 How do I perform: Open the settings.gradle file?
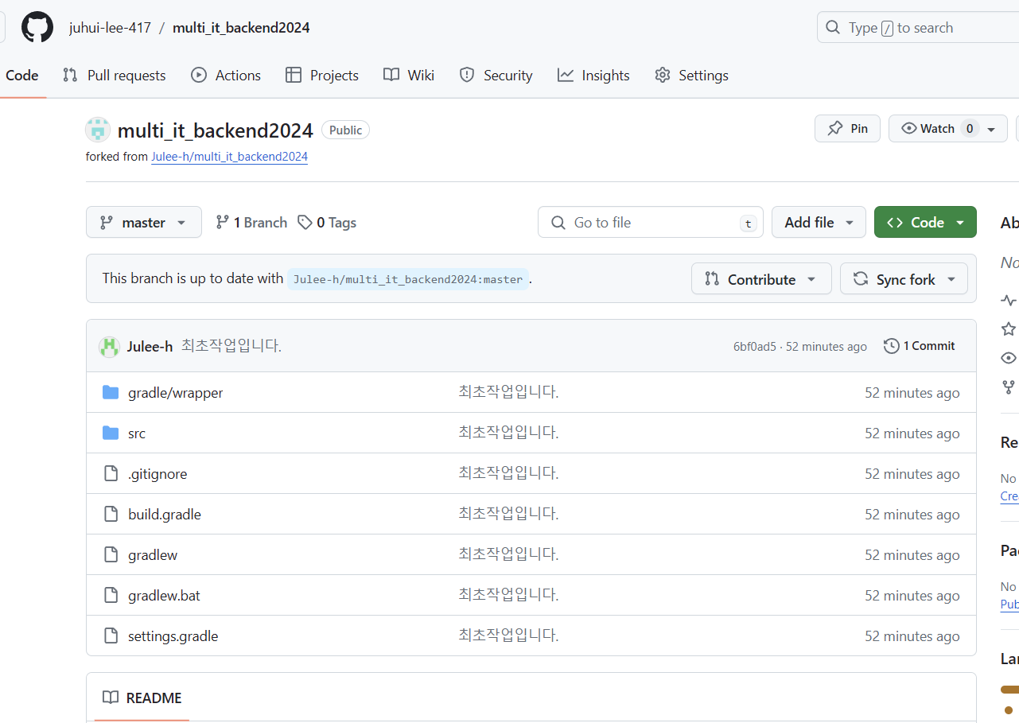coord(173,636)
